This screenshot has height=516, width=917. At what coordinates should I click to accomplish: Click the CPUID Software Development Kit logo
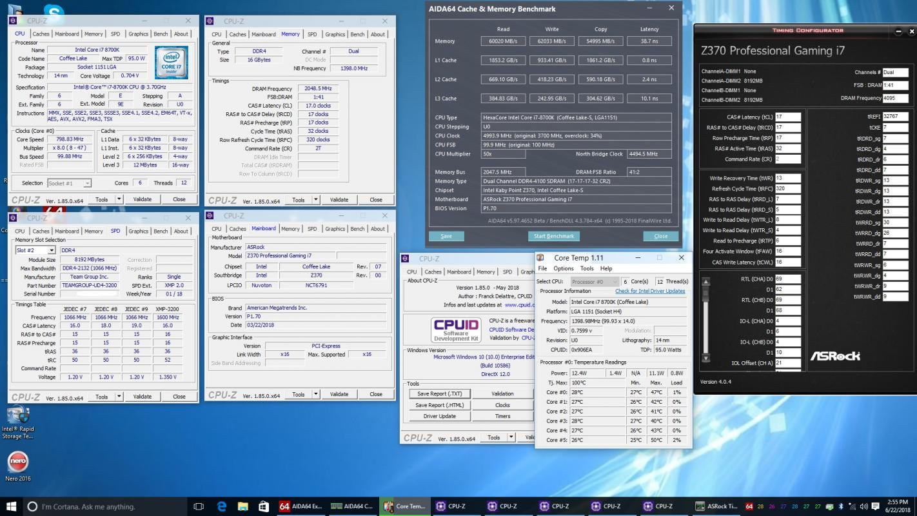[x=456, y=329]
